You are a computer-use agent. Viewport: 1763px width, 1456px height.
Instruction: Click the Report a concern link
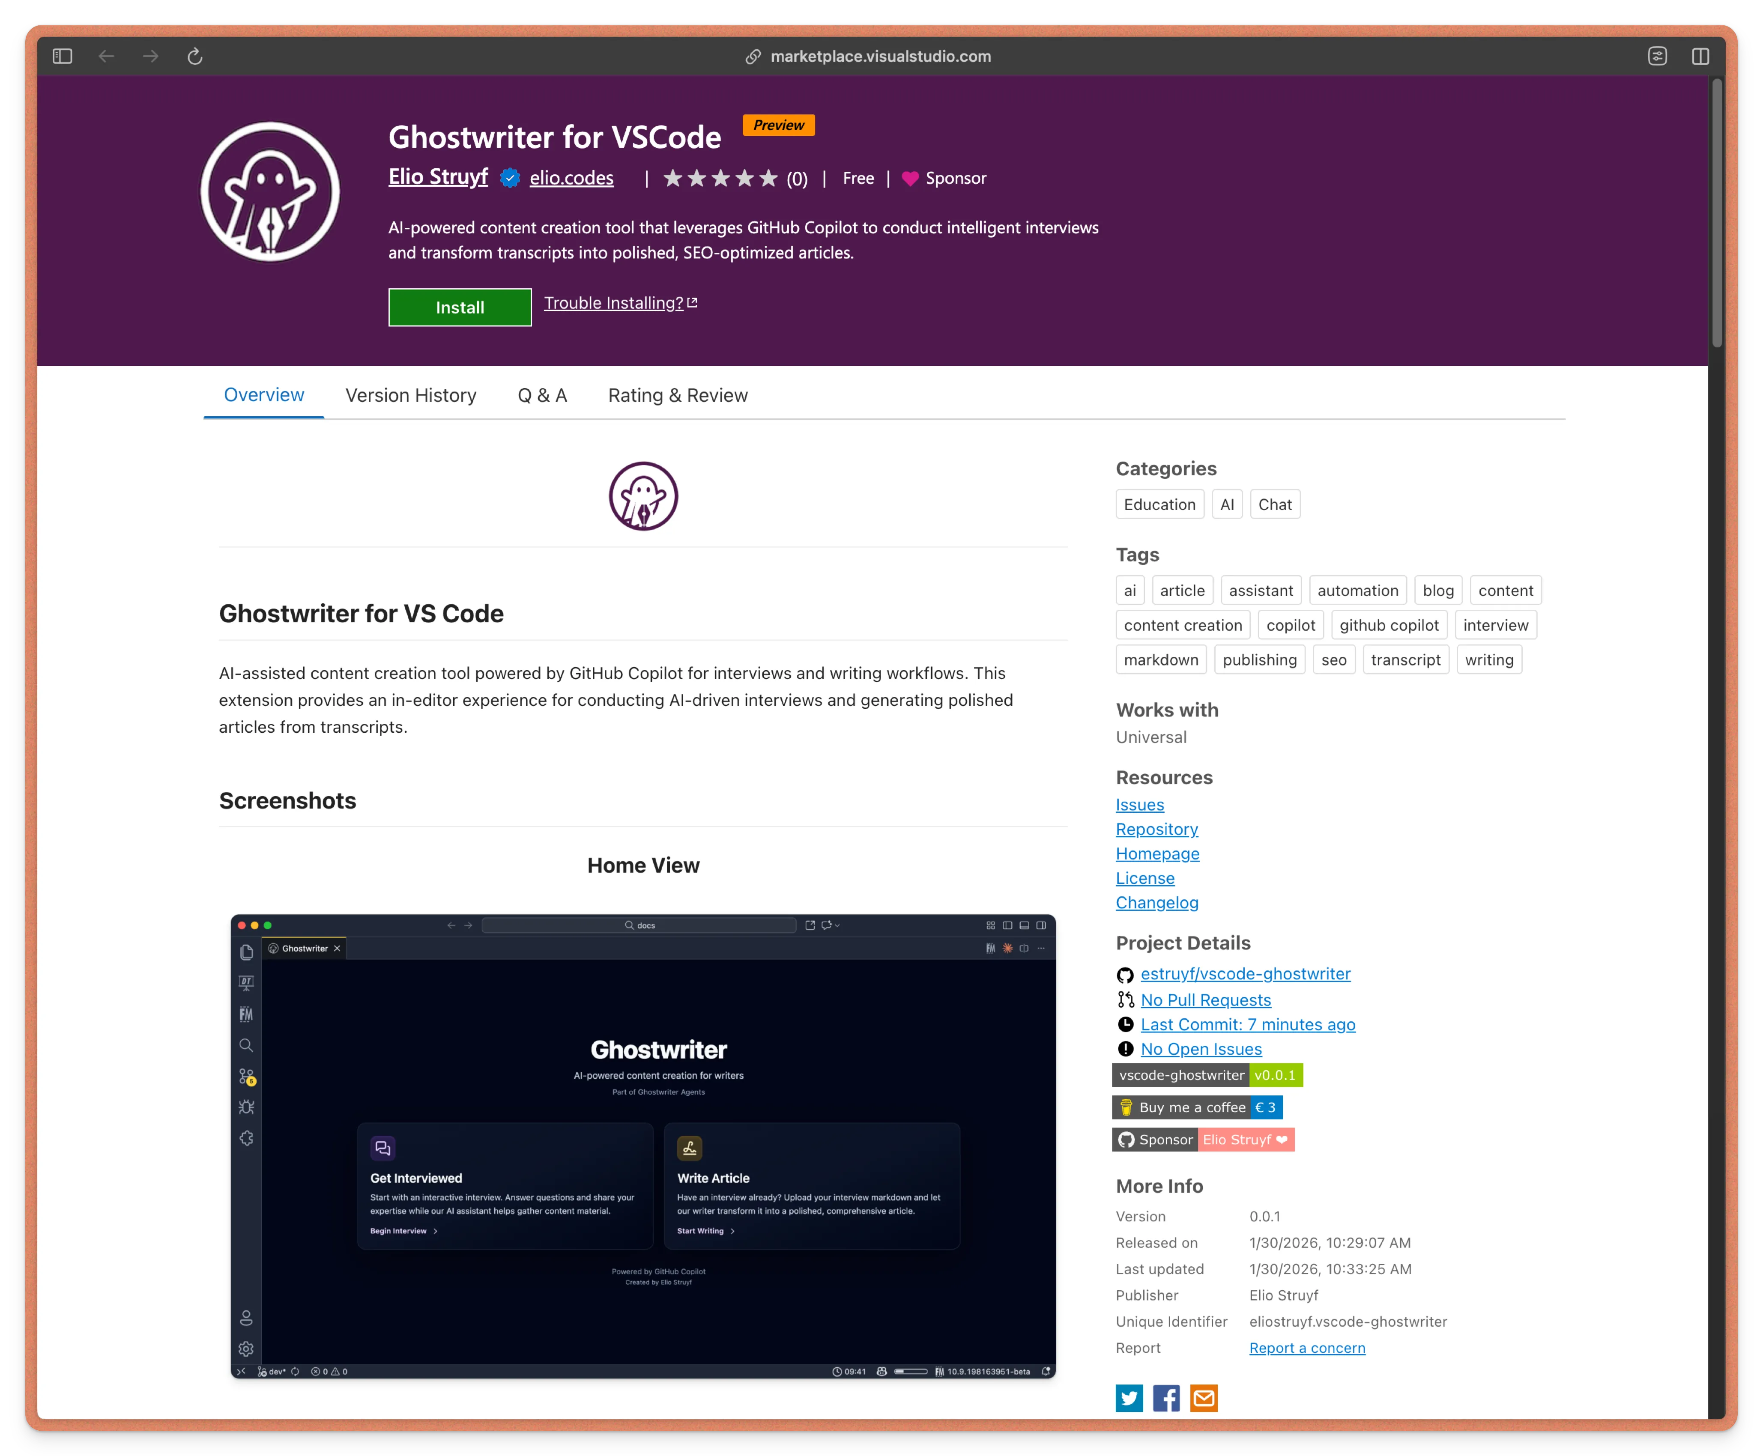click(1307, 1348)
